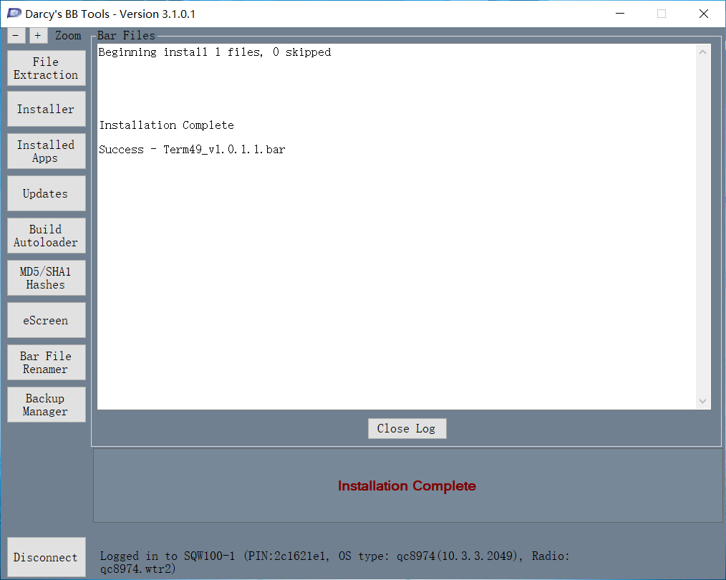Viewport: 726px width, 580px height.
Task: Click the red Installation Complete status banner
Action: tap(407, 486)
